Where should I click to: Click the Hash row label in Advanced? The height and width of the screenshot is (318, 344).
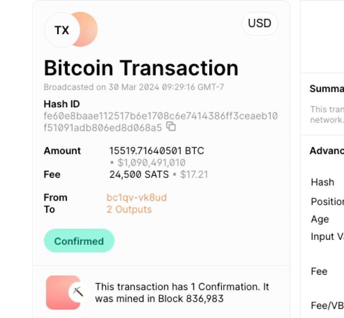point(322,182)
